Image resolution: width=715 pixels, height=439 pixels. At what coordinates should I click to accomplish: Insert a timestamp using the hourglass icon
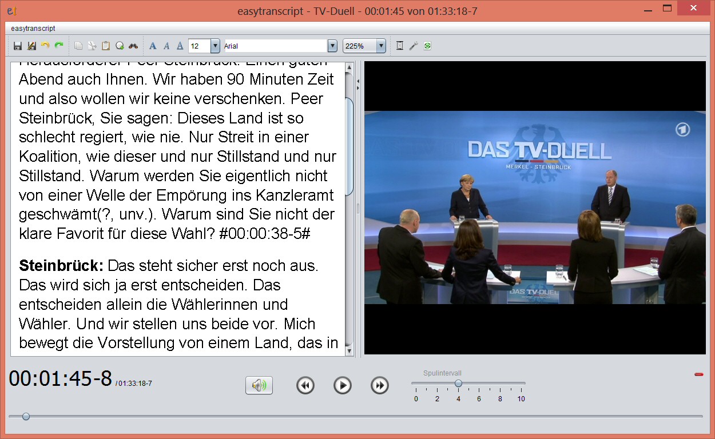tap(398, 46)
